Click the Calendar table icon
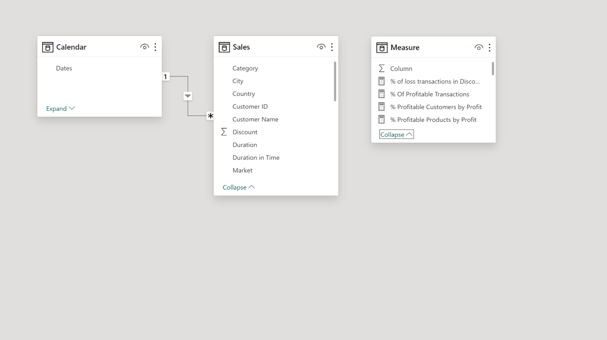The image size is (607, 340). 48,47
